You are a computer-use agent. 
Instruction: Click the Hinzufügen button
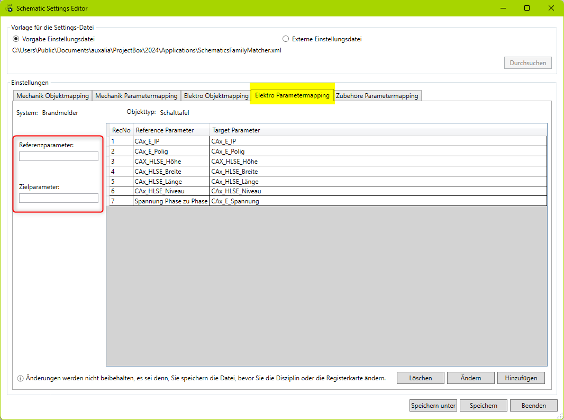[521, 378]
